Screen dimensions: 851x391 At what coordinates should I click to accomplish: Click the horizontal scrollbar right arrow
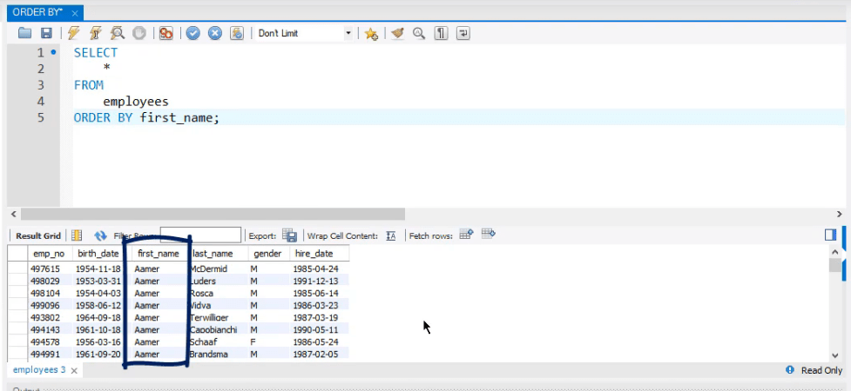[839, 214]
